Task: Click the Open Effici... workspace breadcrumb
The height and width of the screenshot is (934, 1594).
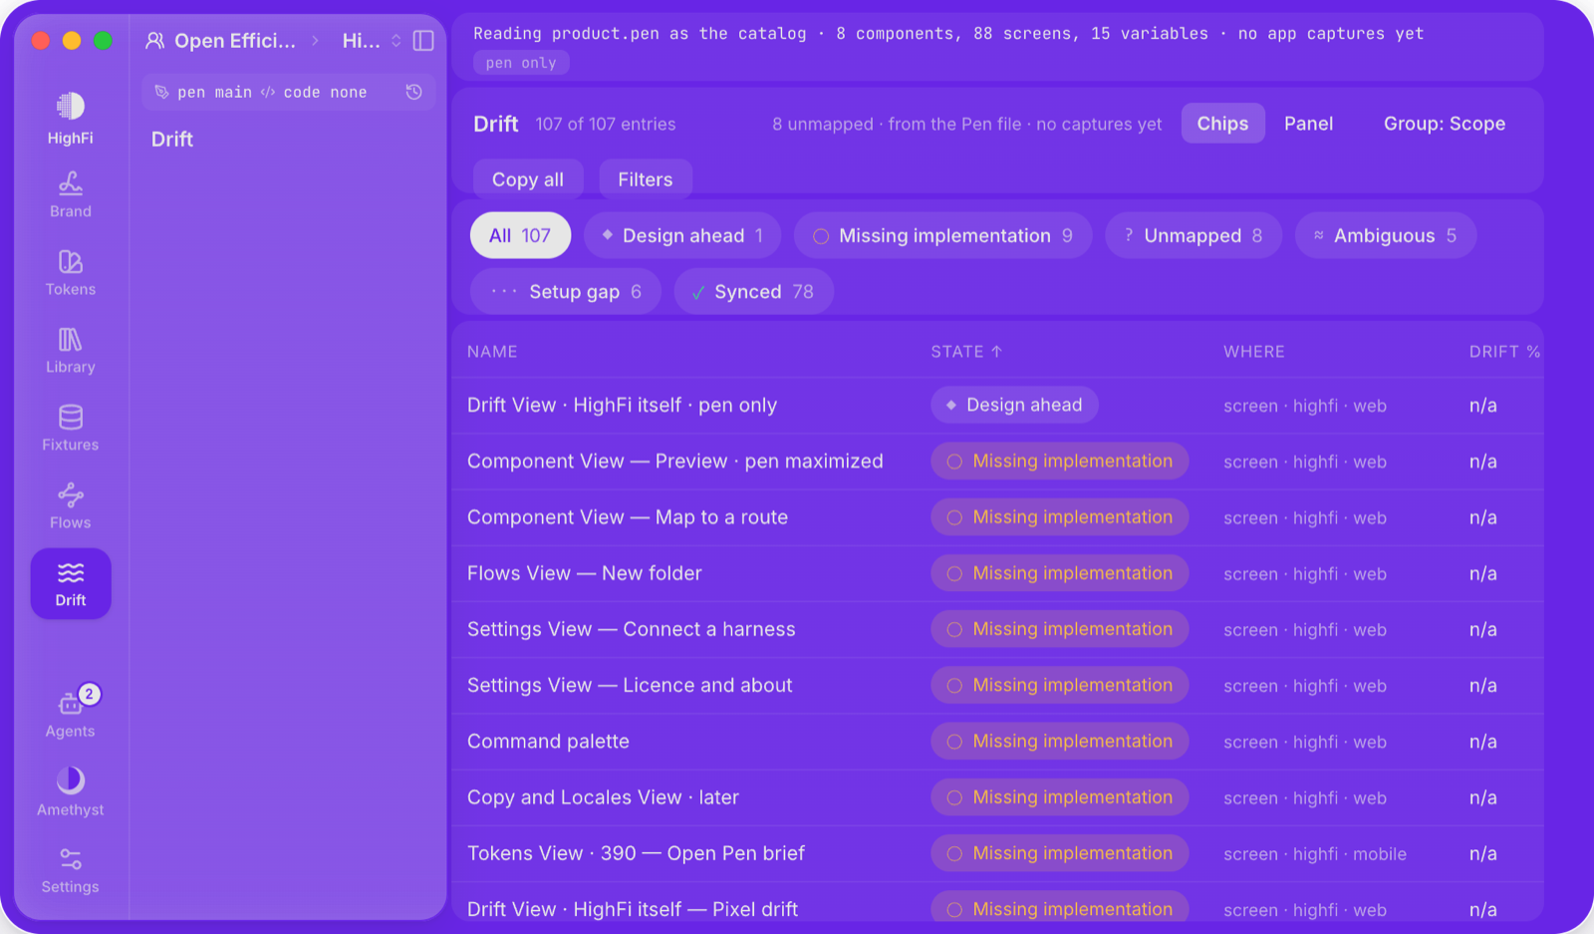Action: coord(221,41)
